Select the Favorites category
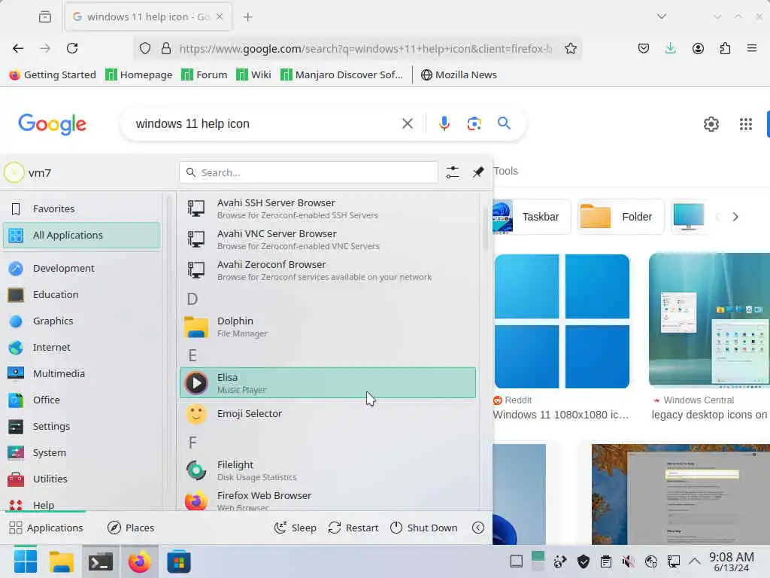 pos(81,209)
